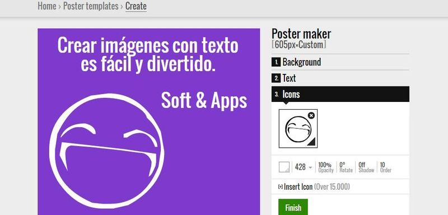Click the Poster maker heading
Screen dimensions: 448x215
pyautogui.click(x=301, y=34)
